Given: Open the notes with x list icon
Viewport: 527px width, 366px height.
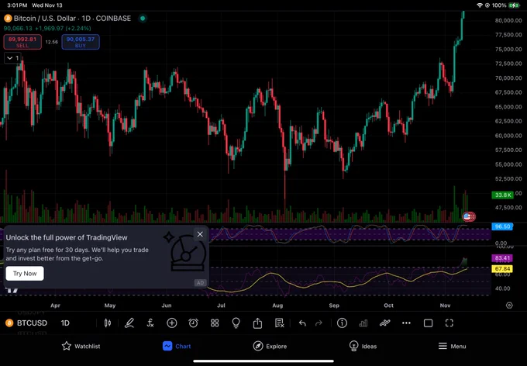Looking at the screenshot, I should 279,323.
